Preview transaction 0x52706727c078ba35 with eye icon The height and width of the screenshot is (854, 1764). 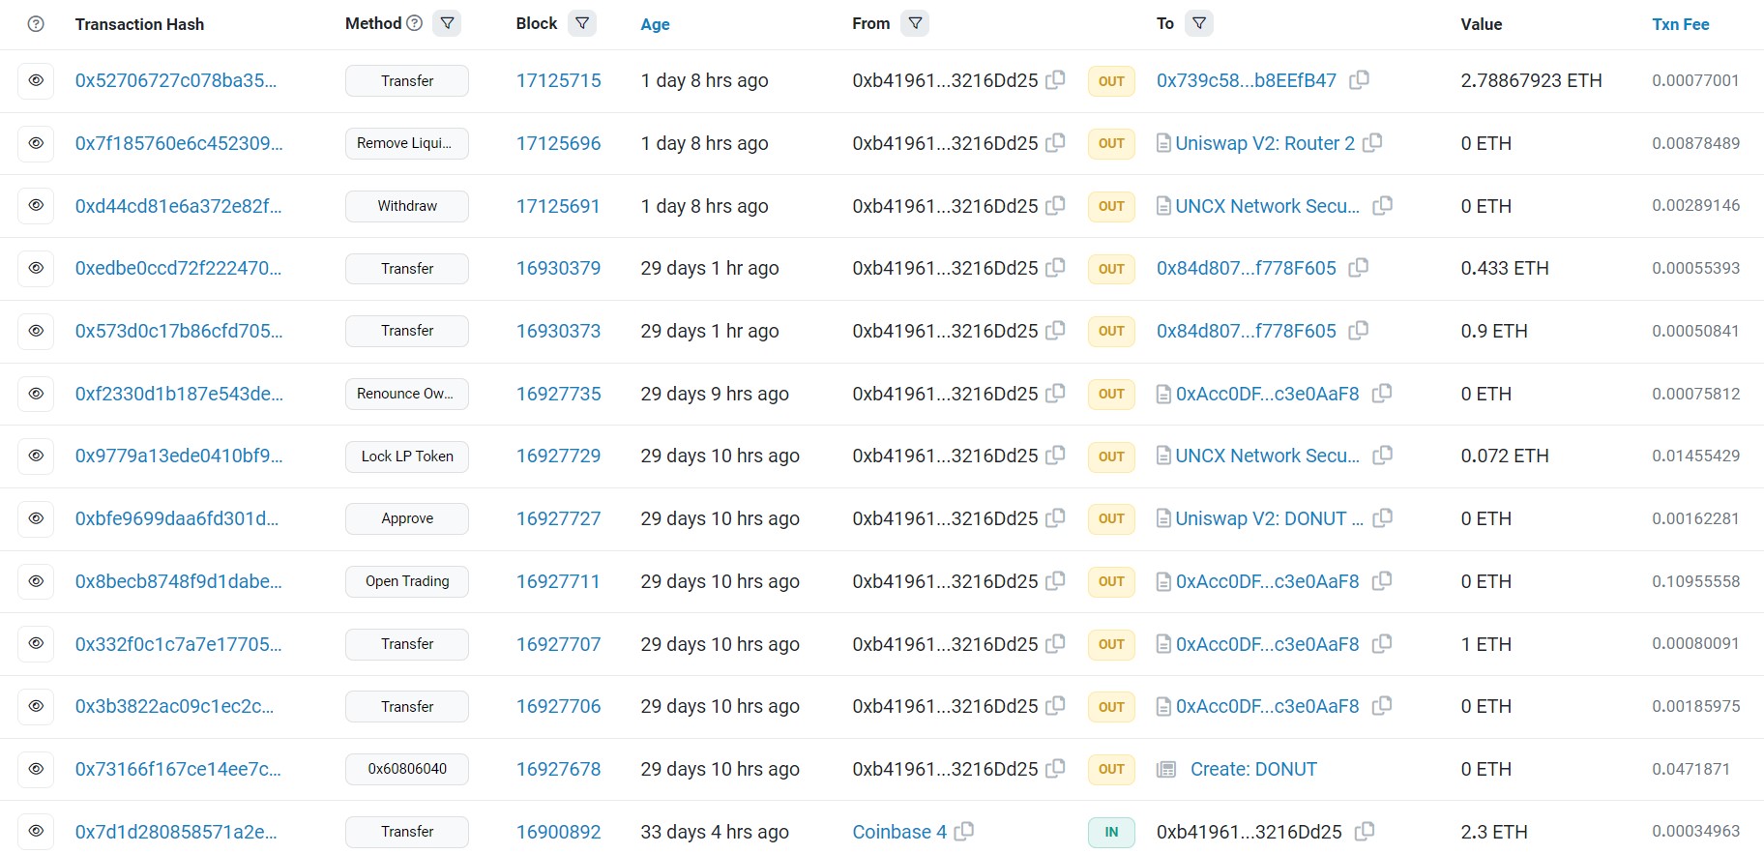[36, 80]
